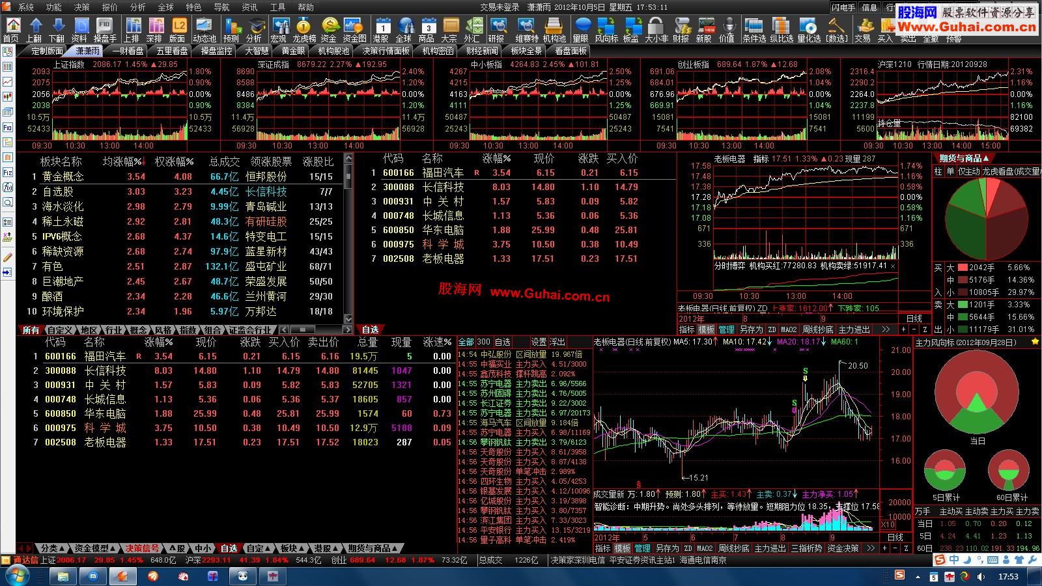Click the 主力进出 indicator tab below daily chart
The image size is (1042, 586).
(x=770, y=548)
